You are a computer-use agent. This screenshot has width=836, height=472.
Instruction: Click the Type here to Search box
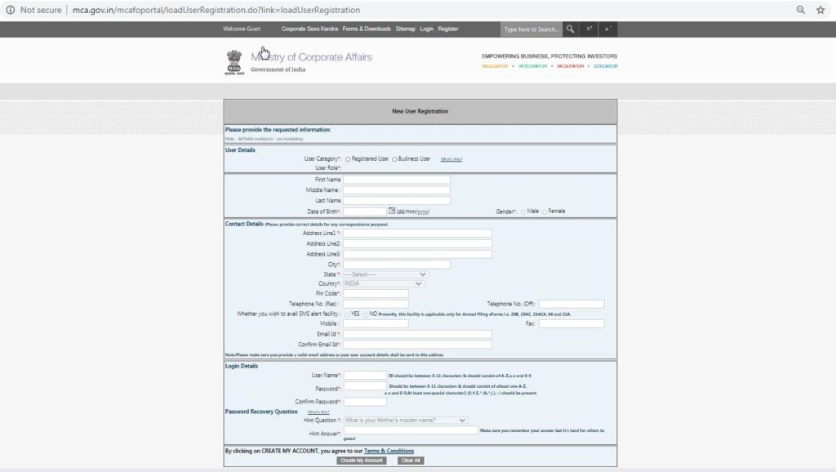[531, 29]
